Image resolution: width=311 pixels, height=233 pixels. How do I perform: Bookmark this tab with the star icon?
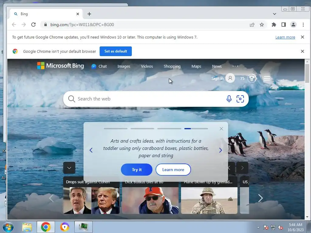coord(262,25)
